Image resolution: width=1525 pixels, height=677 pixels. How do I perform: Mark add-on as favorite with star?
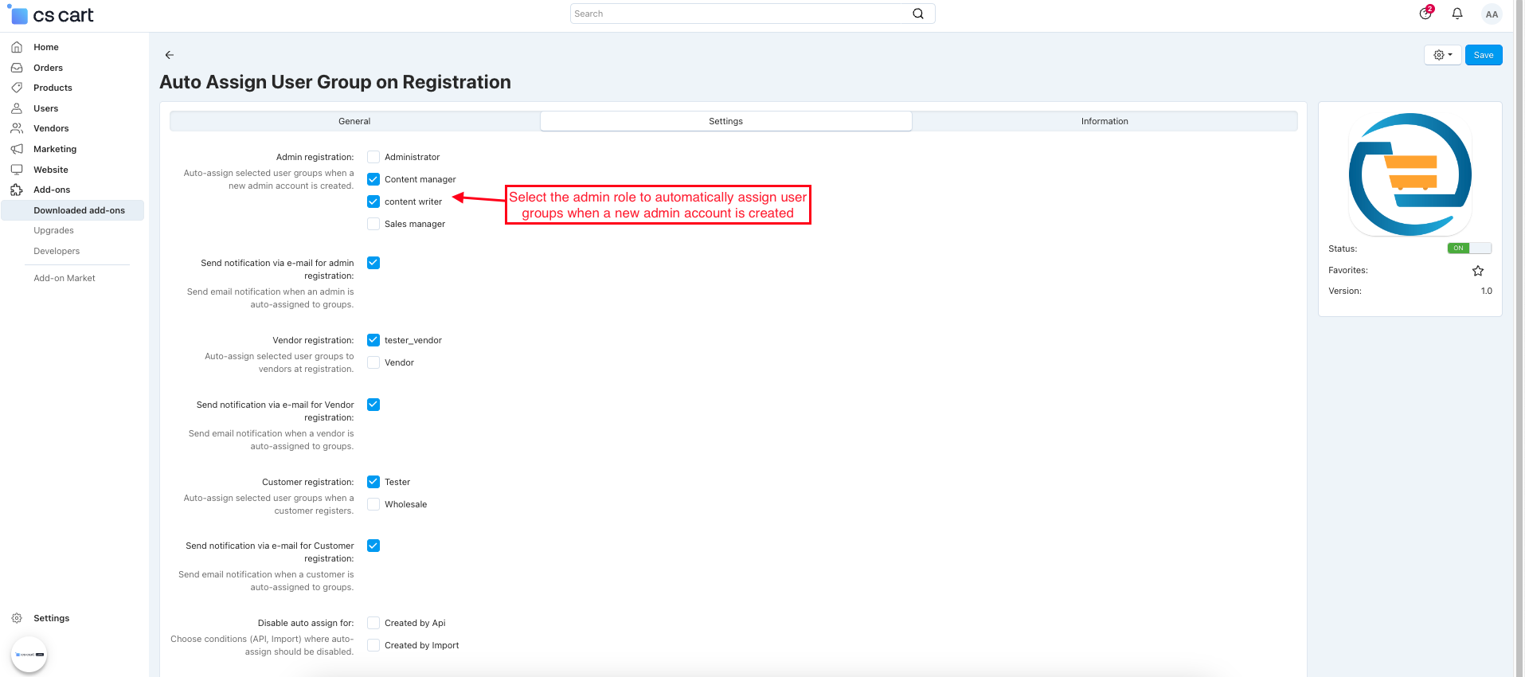[x=1477, y=271]
